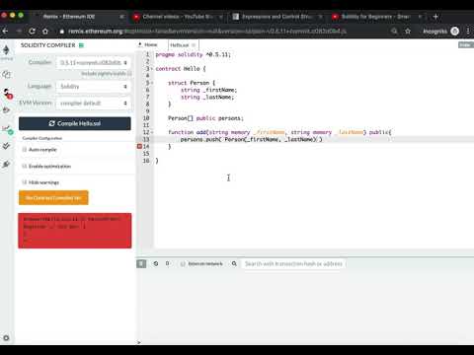The height and width of the screenshot is (355, 474).
Task: Click the red error marker at line 14
Action: [x=139, y=146]
